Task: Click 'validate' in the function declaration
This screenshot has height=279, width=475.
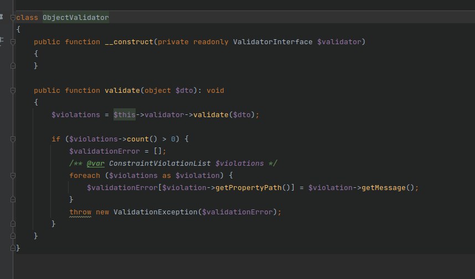Action: coord(122,91)
